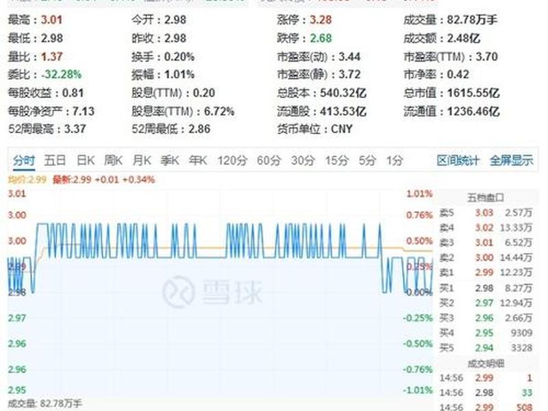The image size is (548, 411).
Task: Click the 市盈率(静) 3.72 value
Action: coord(349,75)
